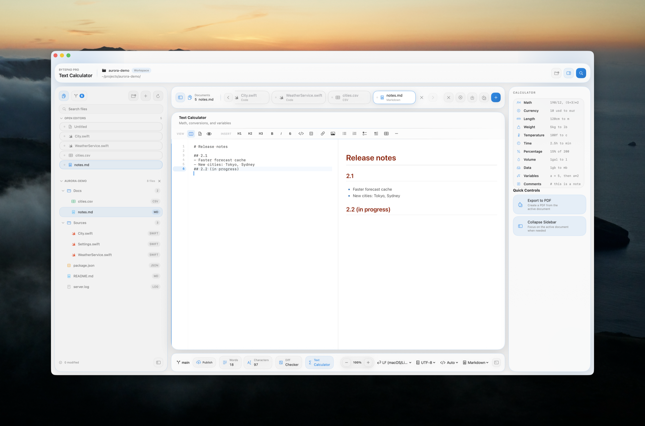Close all tabs with the circled X

coord(461,98)
